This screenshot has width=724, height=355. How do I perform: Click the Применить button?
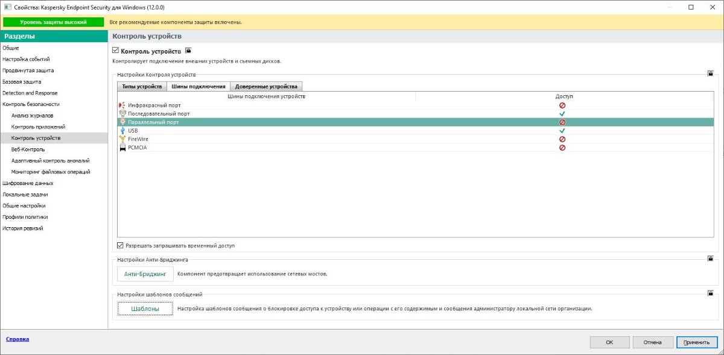(x=696, y=342)
